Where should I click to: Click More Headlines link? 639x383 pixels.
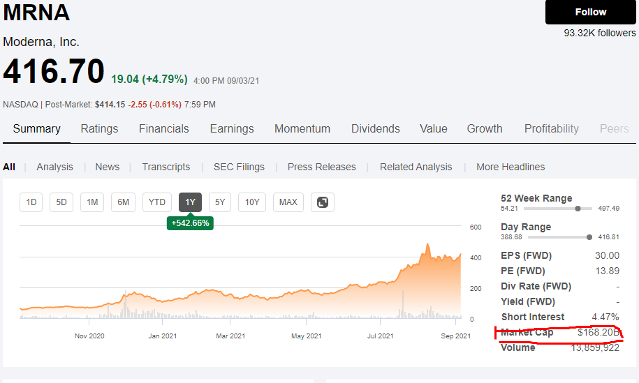point(511,167)
